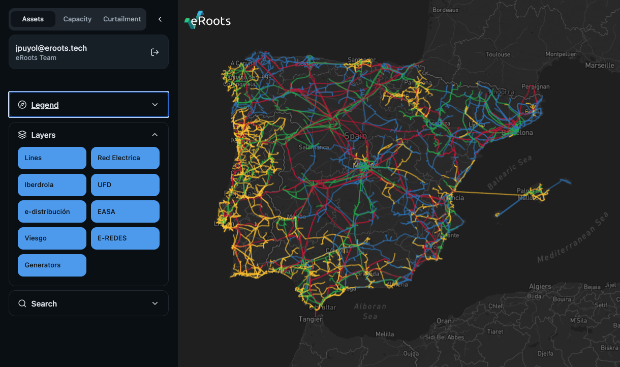Click the E-REDES layer button
The width and height of the screenshot is (620, 367).
[x=125, y=238]
